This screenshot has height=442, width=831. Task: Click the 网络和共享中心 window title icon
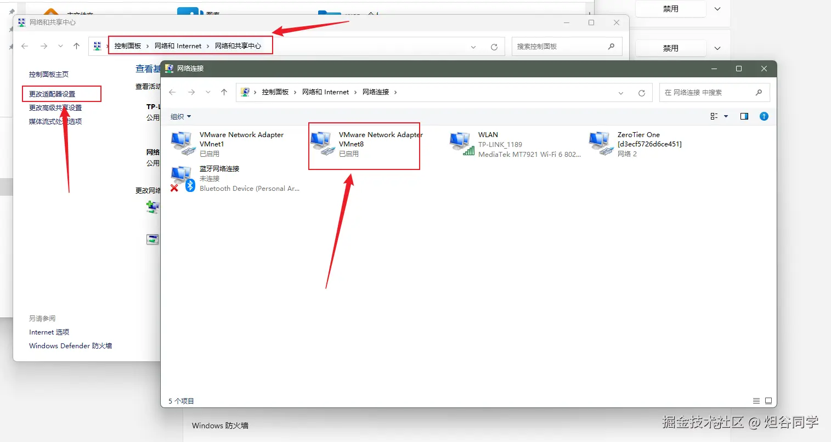[x=22, y=22]
